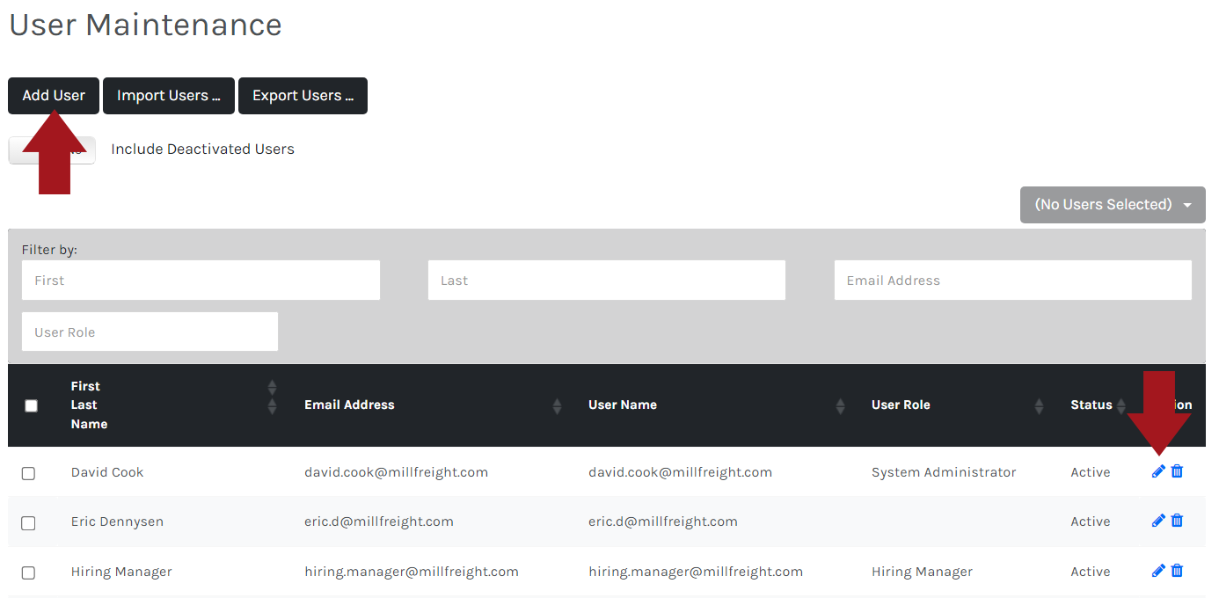Screen dimensions: 1219x598
Task: Click the Hiring Manager role cell
Action: (922, 572)
